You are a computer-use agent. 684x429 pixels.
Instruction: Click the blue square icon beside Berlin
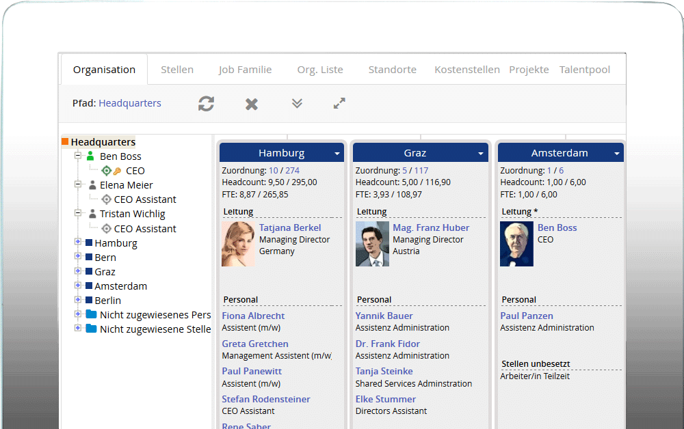(89, 300)
